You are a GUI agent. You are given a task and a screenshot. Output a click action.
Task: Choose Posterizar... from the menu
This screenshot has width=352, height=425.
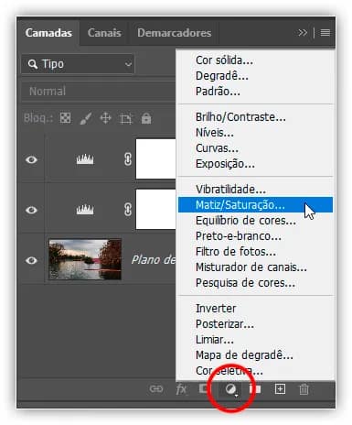(255, 324)
